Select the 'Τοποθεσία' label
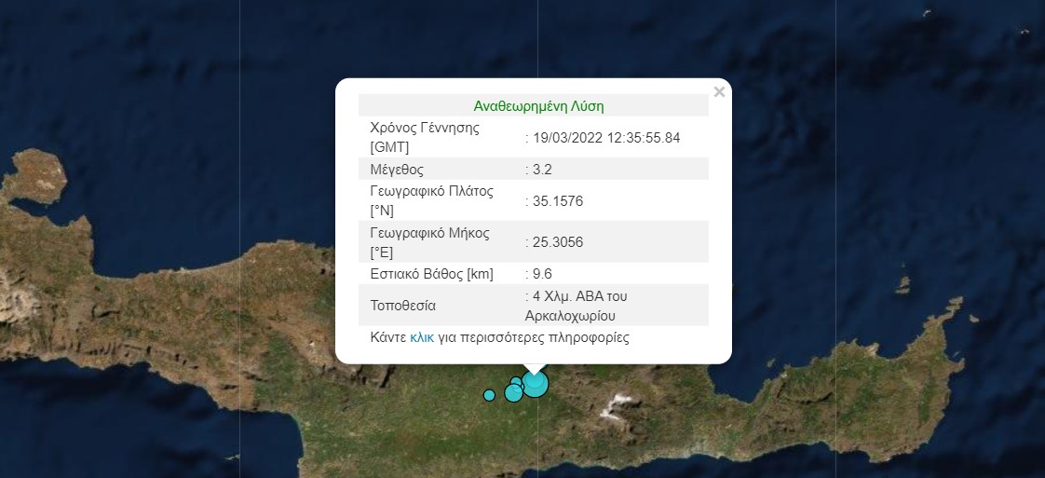Image resolution: width=1045 pixels, height=478 pixels. point(402,306)
